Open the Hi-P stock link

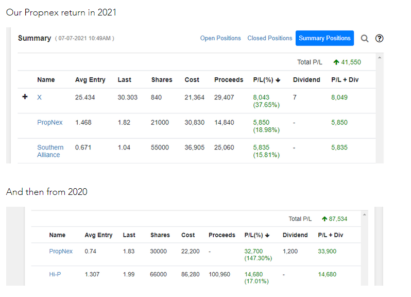pos(55,274)
